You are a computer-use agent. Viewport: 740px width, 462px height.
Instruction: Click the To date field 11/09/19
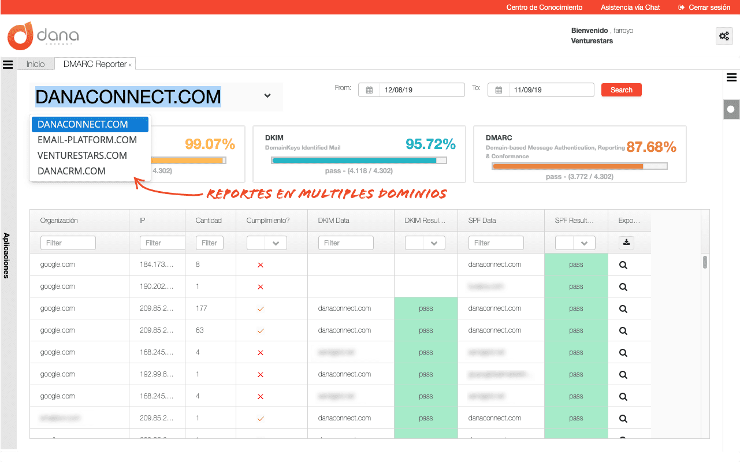(551, 90)
